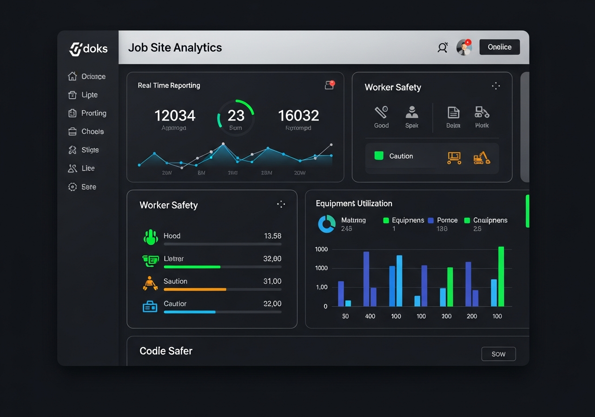Image resolution: width=595 pixels, height=417 pixels.
Task: Click the Job Site Analytics title
Action: 175,47
